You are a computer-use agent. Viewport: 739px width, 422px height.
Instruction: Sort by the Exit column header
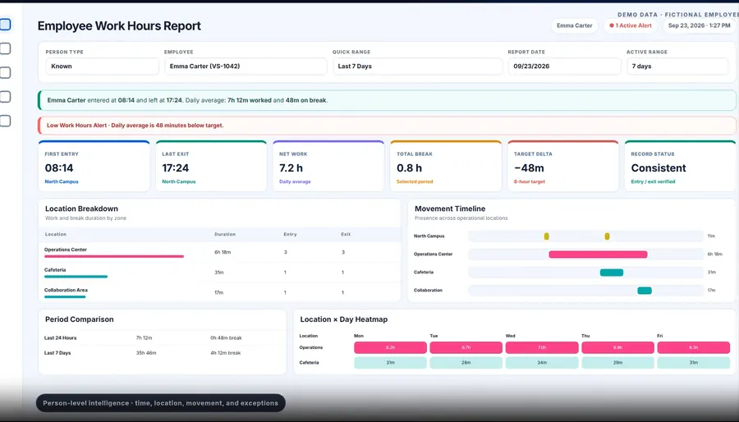(346, 234)
